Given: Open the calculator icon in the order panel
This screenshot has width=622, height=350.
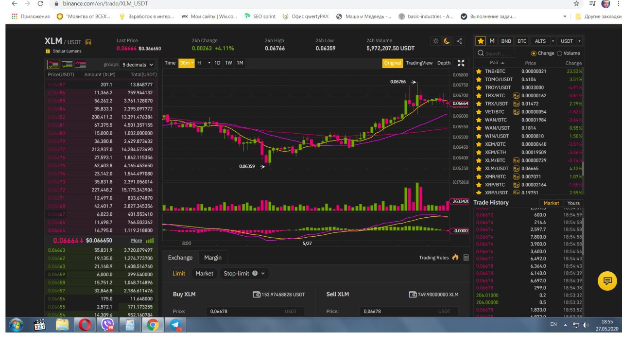Looking at the screenshot, I should coord(466,258).
